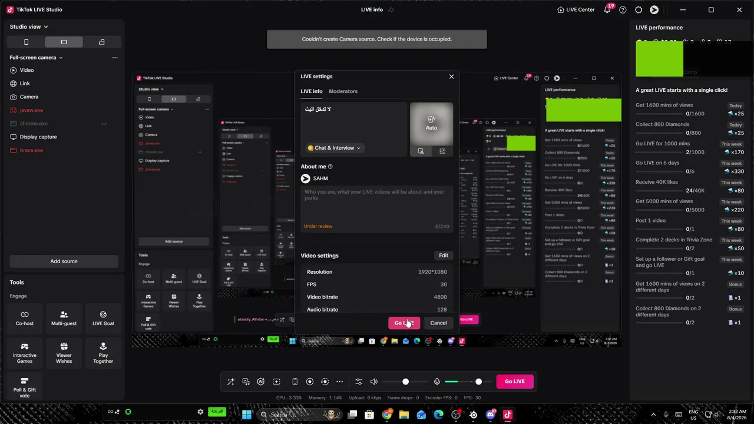Switch to portrait phone layout

click(x=26, y=42)
